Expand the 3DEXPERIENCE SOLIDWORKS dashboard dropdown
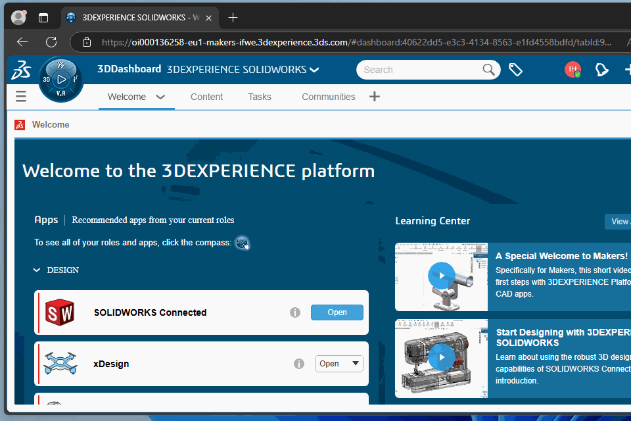Viewport: 631px width, 421px height. 314,70
